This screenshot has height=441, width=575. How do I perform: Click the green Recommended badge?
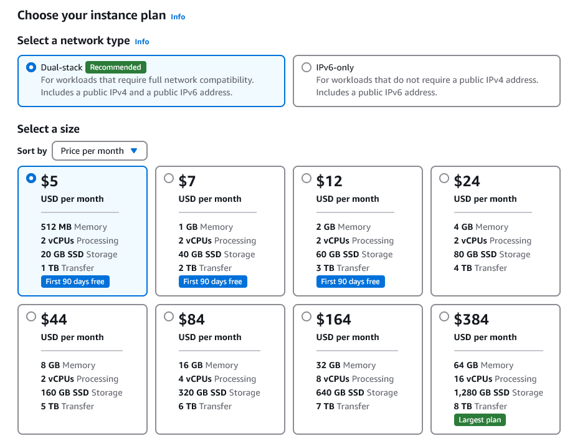[x=115, y=67]
